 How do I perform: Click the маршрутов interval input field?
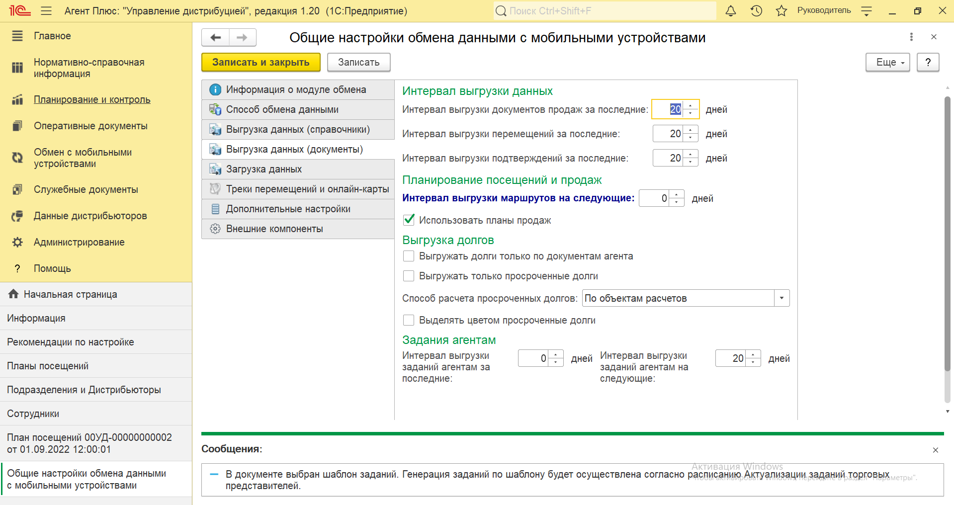pyautogui.click(x=654, y=198)
